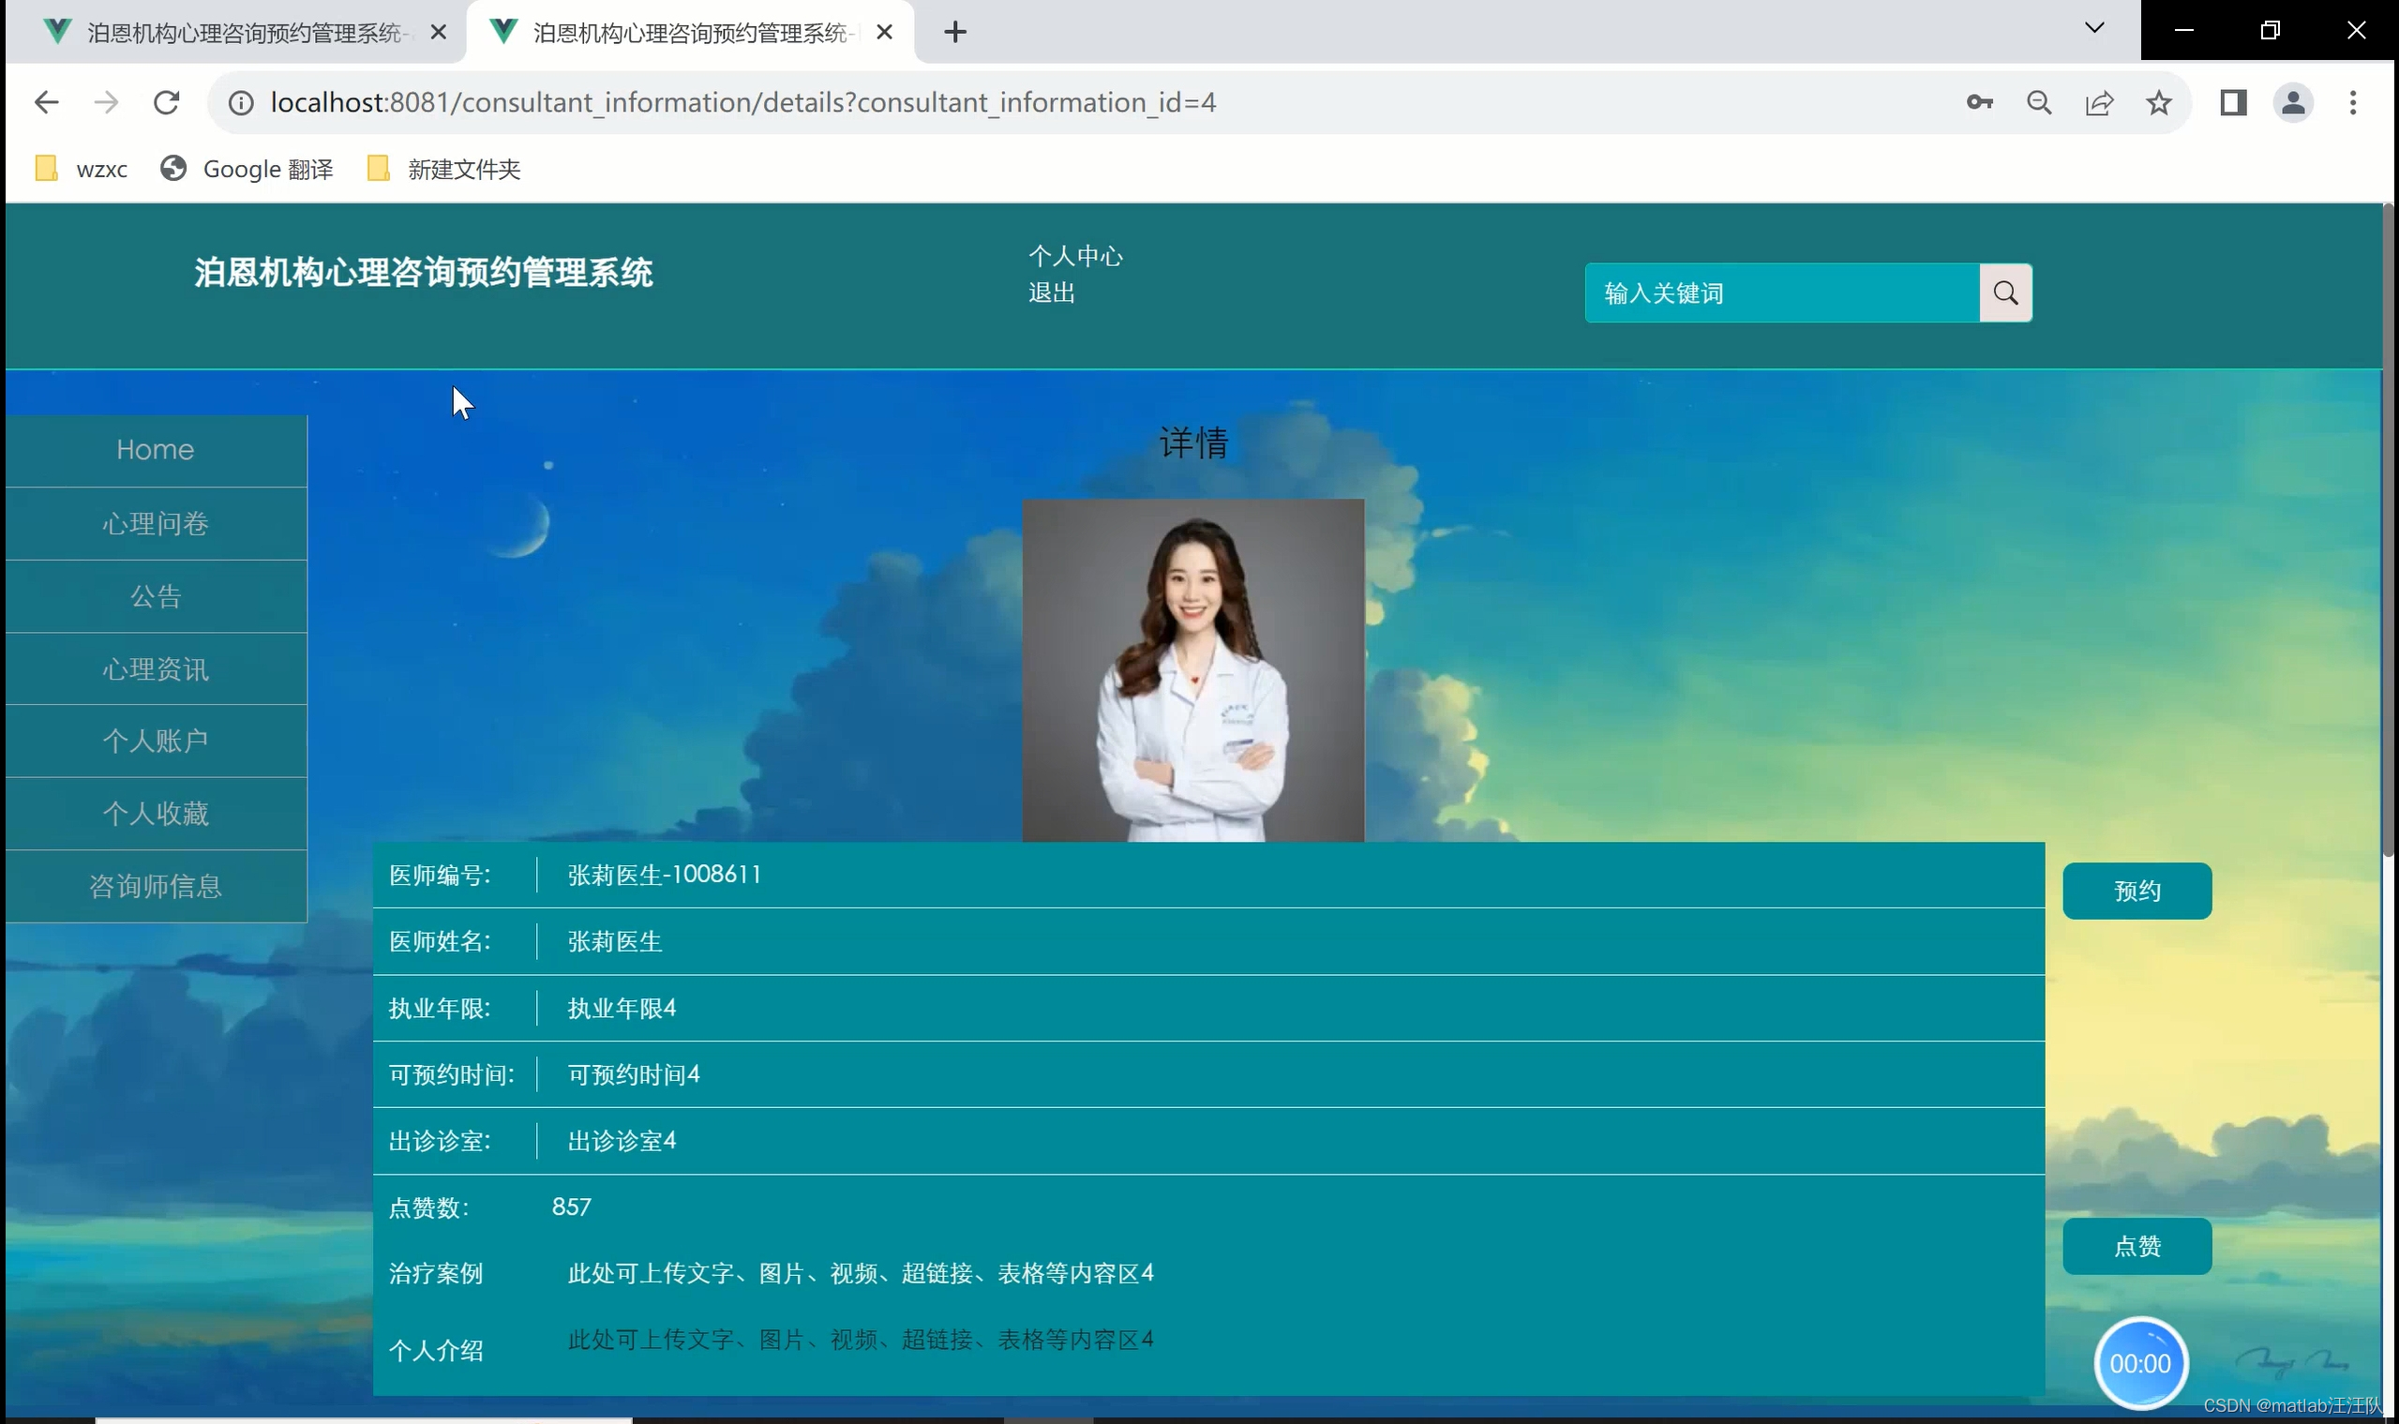
Task: Click the share page icon
Action: (x=2099, y=103)
